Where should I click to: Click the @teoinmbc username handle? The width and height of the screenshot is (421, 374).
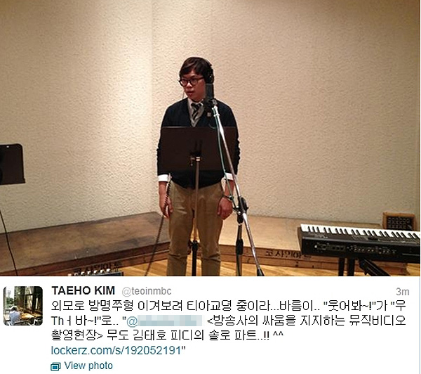(147, 291)
